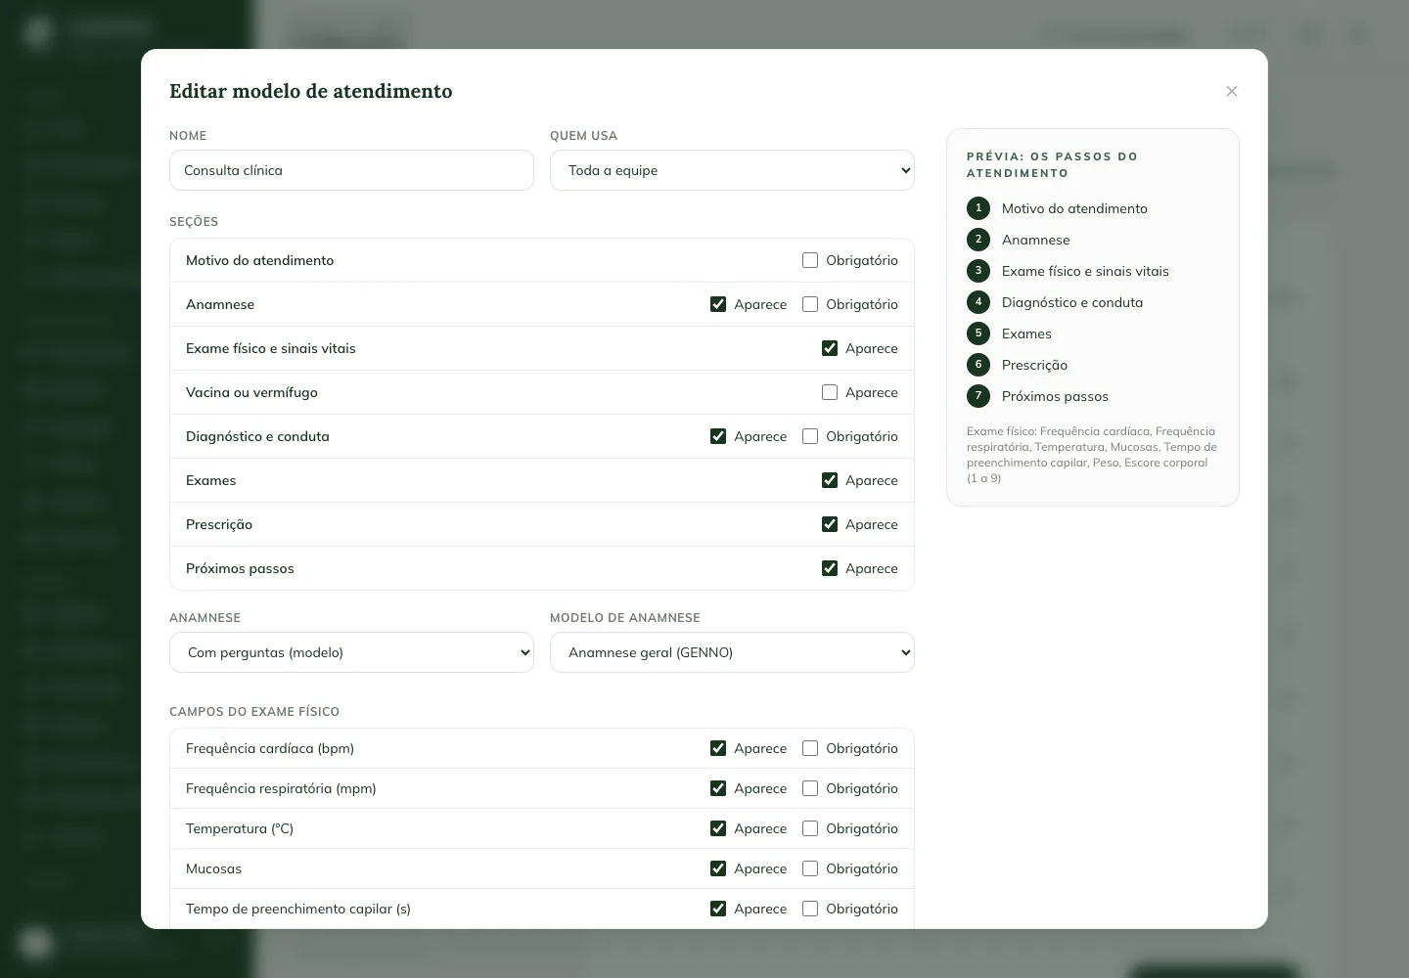Open the Modelo de anamnese dropdown
Screen dimensions: 1409x978
[x=732, y=652]
